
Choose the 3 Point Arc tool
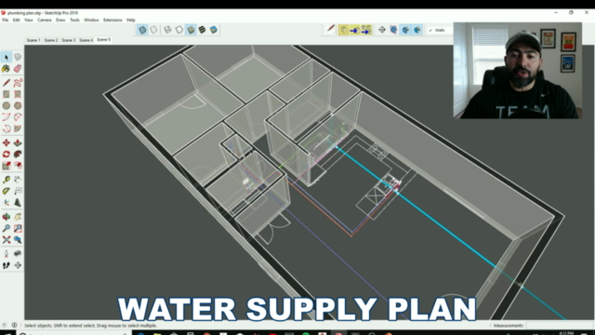point(7,128)
